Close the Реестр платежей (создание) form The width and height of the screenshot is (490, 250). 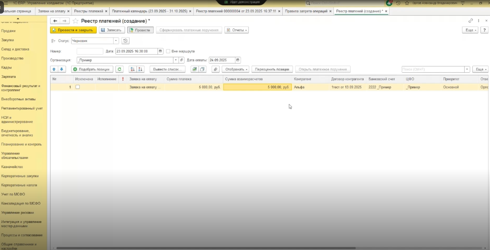click(x=486, y=21)
